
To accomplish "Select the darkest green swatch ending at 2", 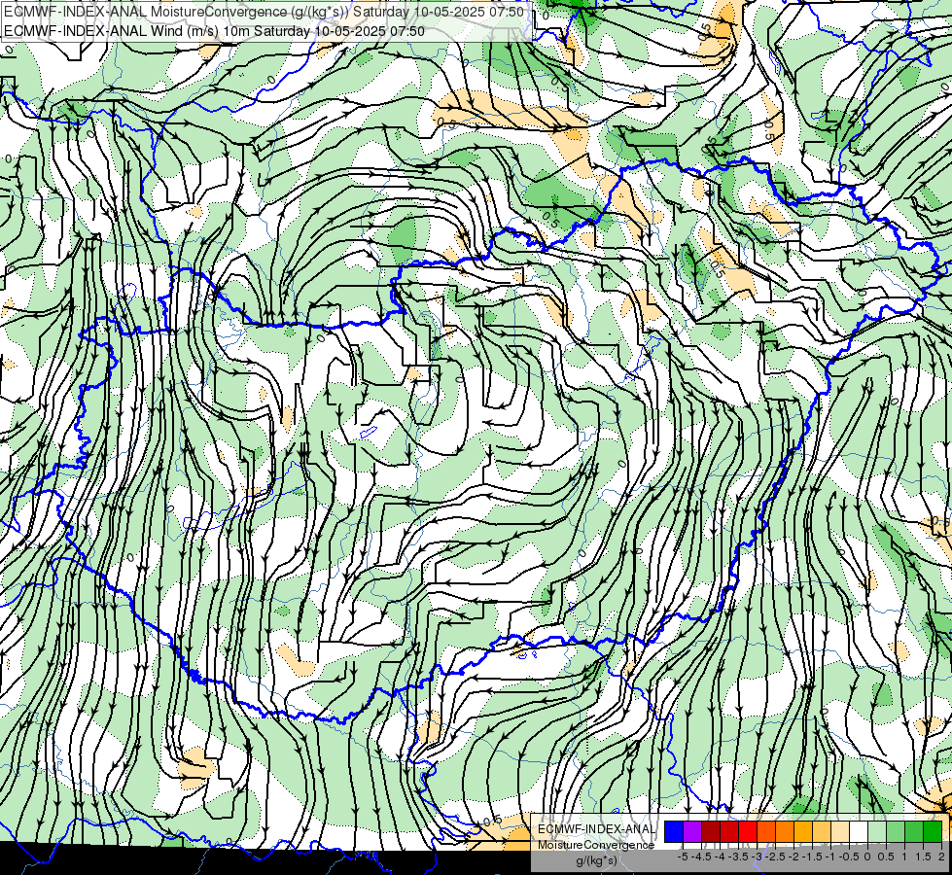I will pos(933,831).
